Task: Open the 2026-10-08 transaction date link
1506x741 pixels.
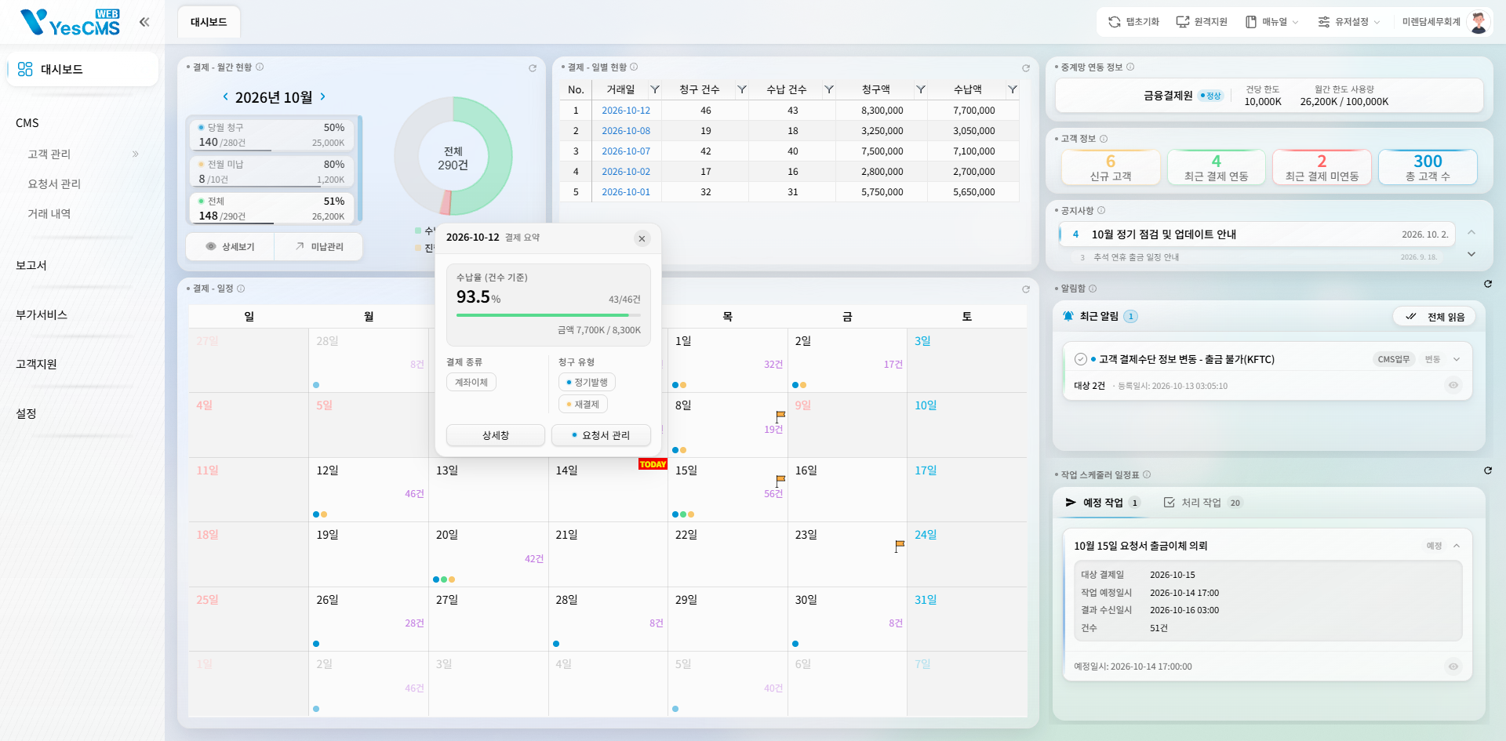Action: (x=626, y=131)
